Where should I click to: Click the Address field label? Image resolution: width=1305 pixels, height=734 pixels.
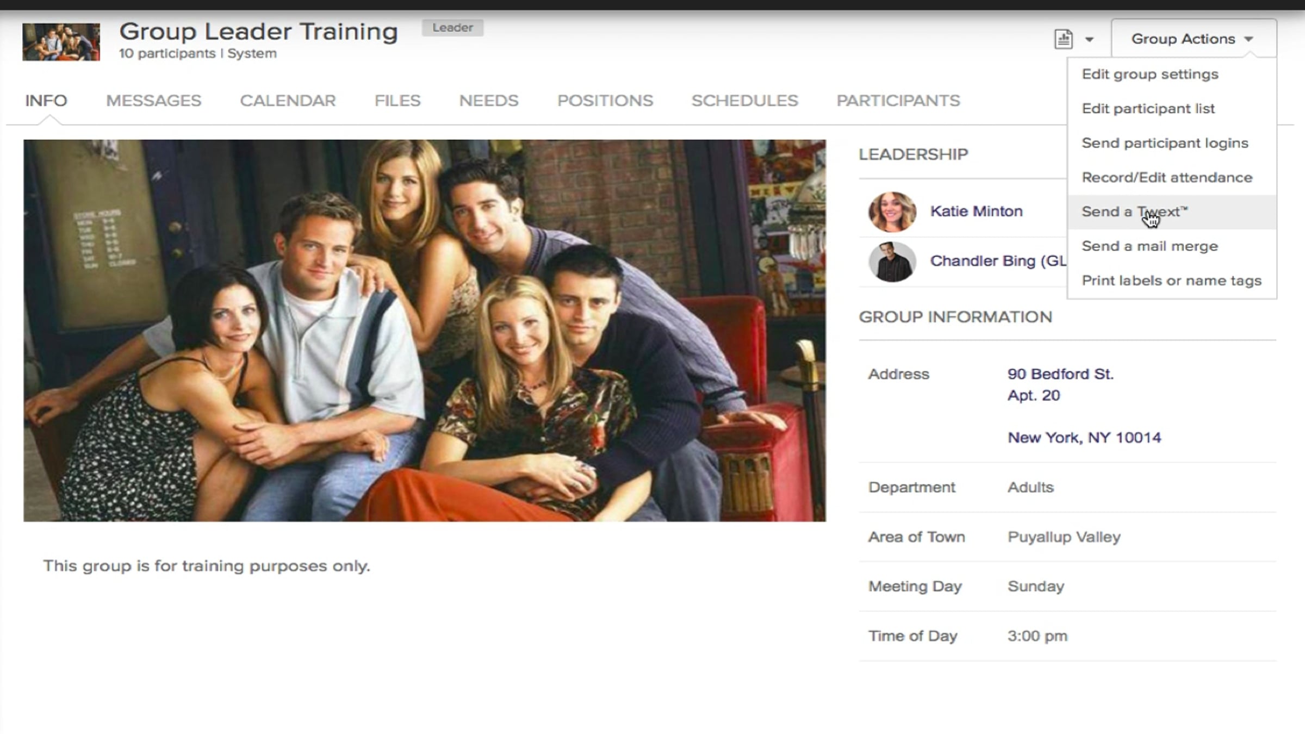[899, 374]
